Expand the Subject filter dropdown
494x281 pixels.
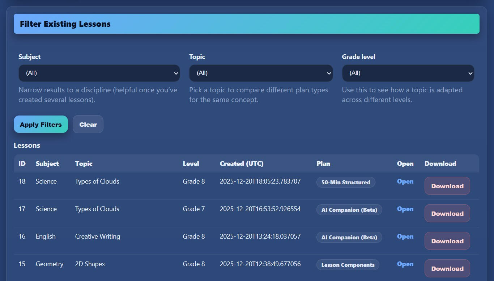point(99,73)
